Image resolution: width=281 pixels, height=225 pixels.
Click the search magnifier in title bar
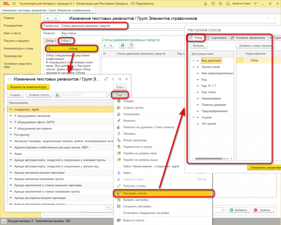click(228, 4)
